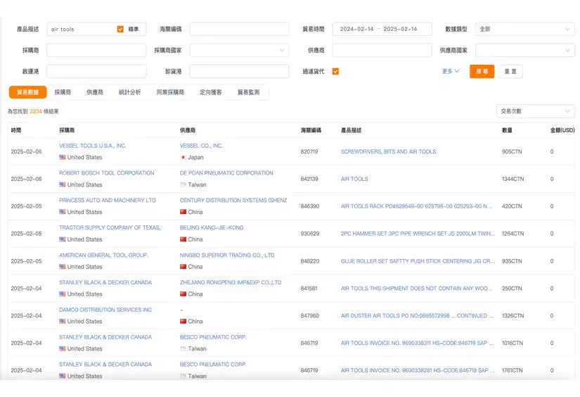Click customs code 820719
The height and width of the screenshot is (397, 580).
tap(309, 151)
